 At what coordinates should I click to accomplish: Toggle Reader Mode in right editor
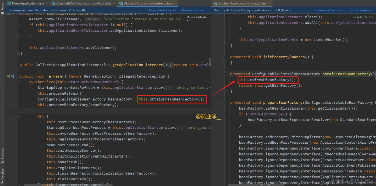point(363,17)
